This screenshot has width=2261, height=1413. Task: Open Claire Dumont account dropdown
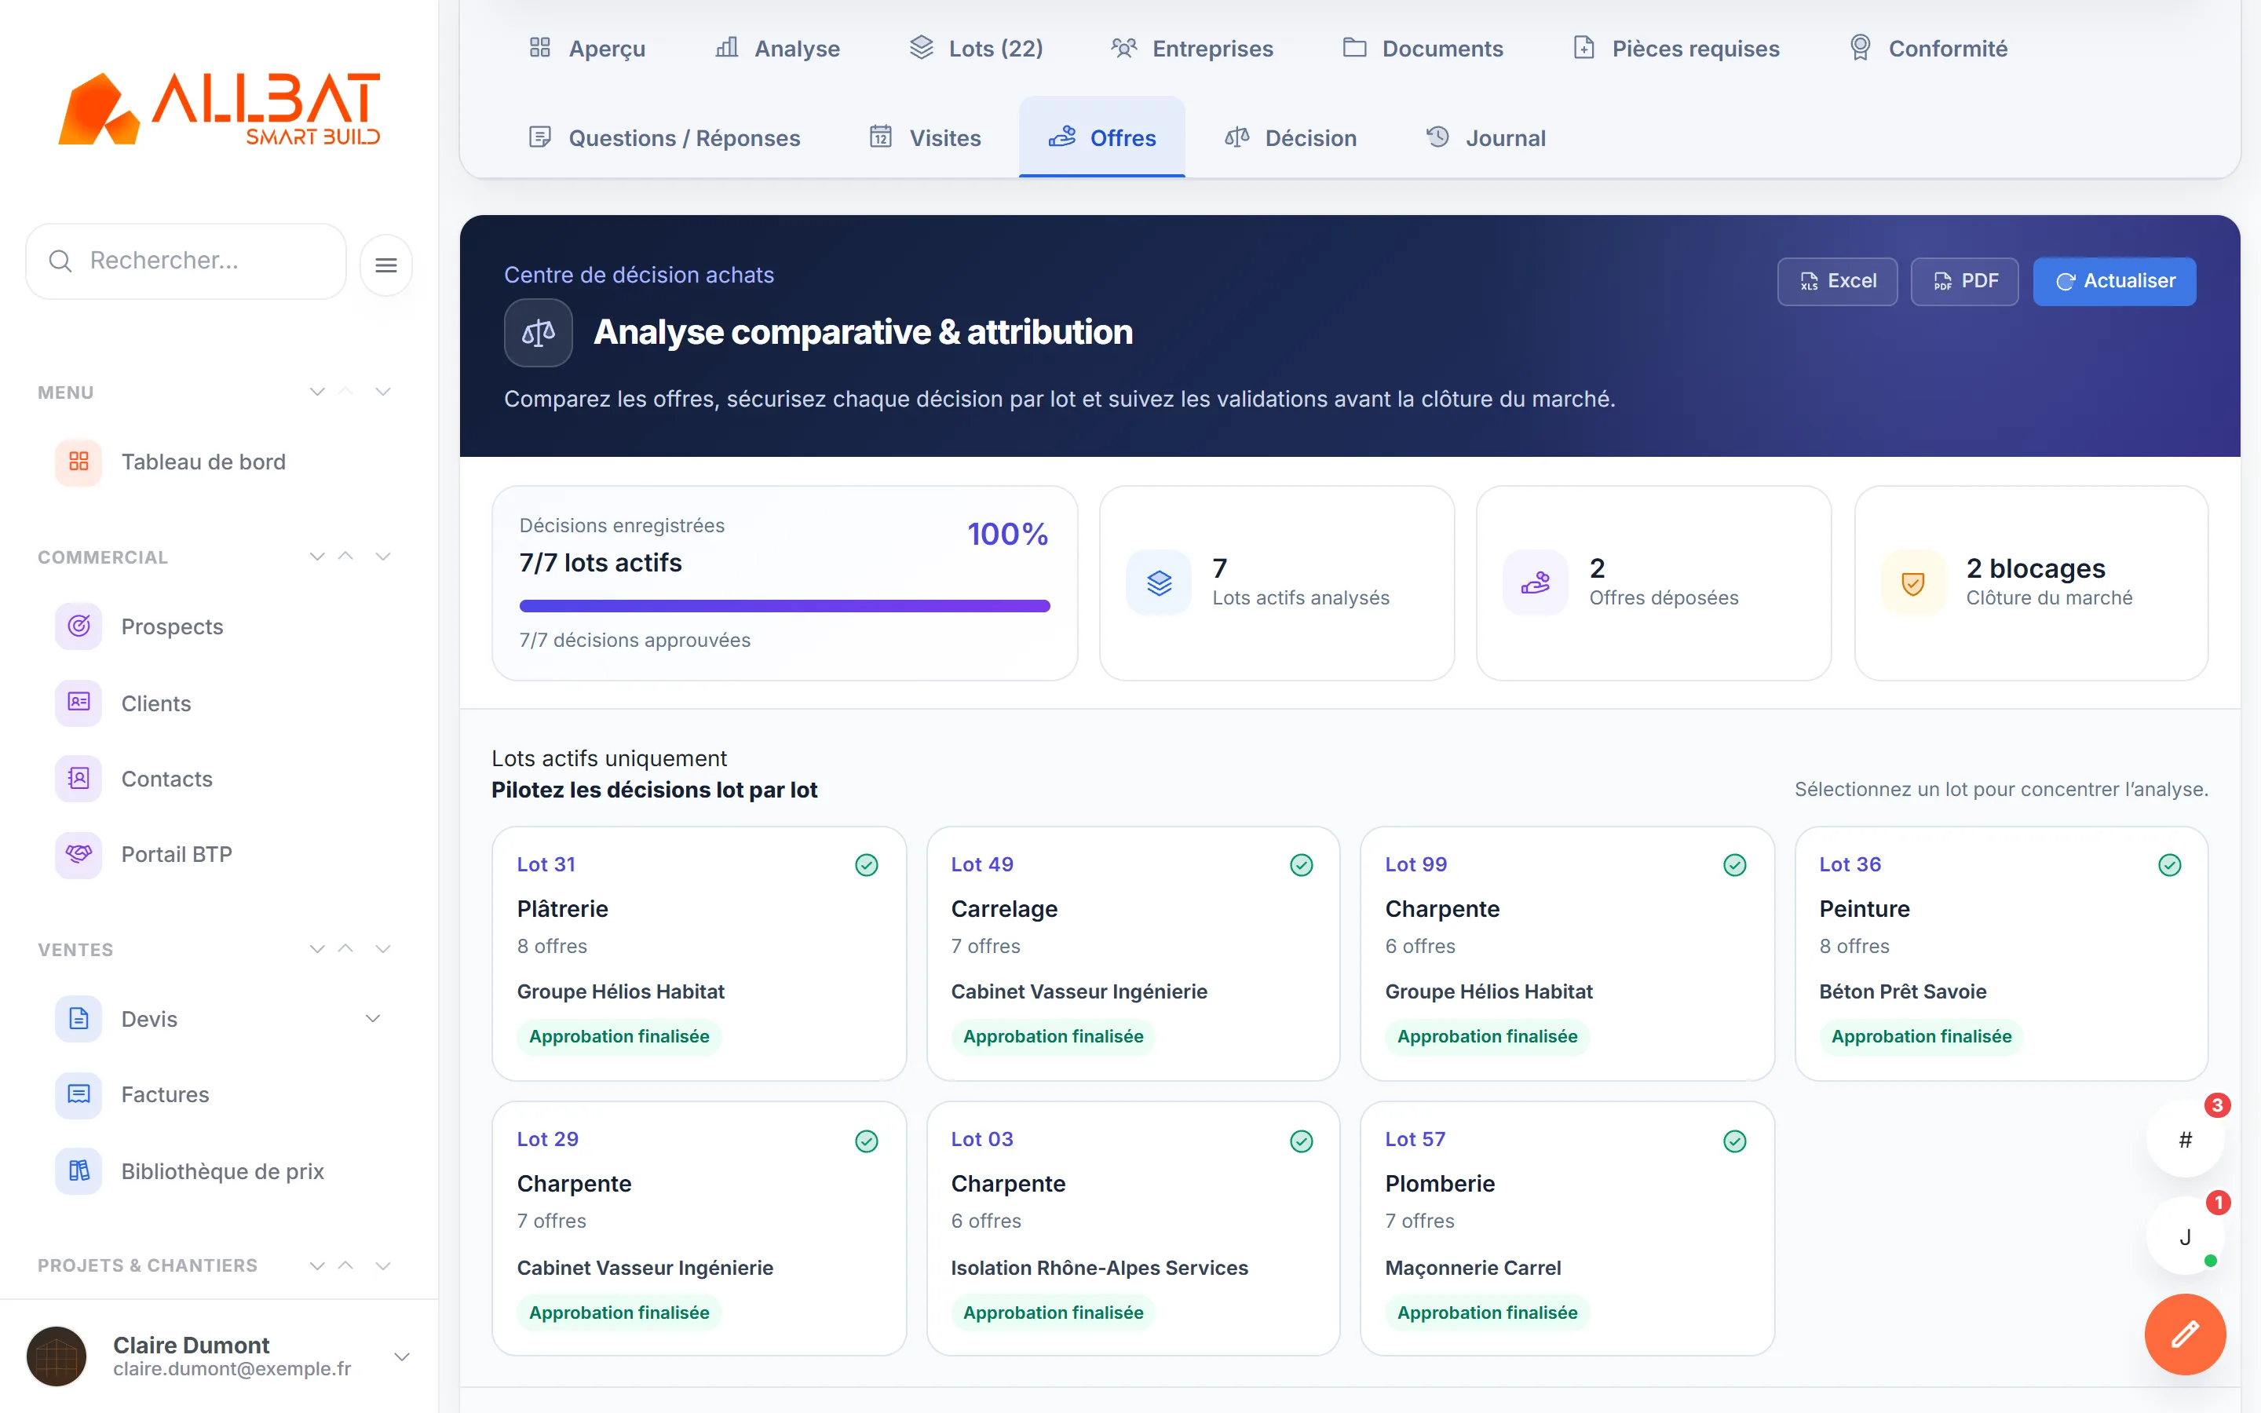click(403, 1357)
